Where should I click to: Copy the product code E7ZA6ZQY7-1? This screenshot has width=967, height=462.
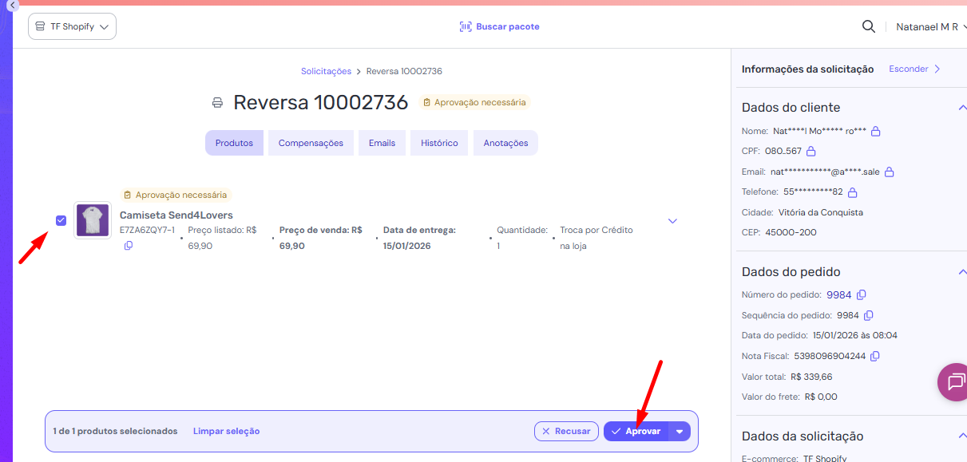tap(129, 246)
